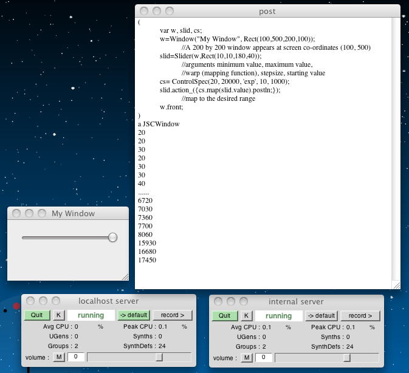
Task: Close the My Window window
Action: coord(16,213)
